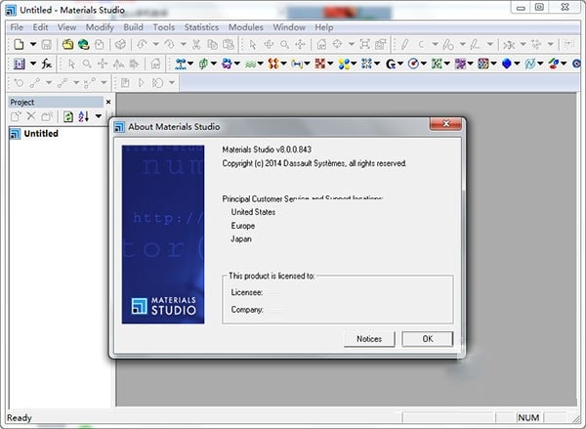Select the top-row Zoom magnifier tool
Image resolution: width=586 pixels, height=429 pixels.
pyautogui.click(x=285, y=45)
